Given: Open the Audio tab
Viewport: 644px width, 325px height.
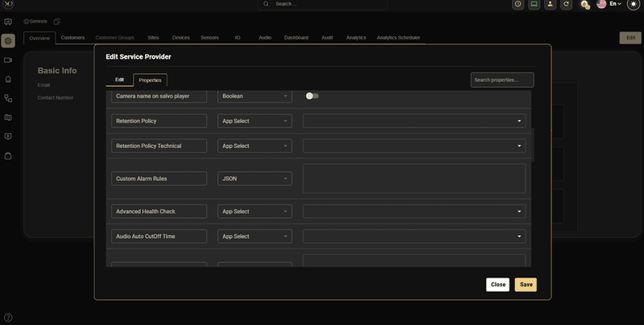Looking at the screenshot, I should tap(265, 37).
